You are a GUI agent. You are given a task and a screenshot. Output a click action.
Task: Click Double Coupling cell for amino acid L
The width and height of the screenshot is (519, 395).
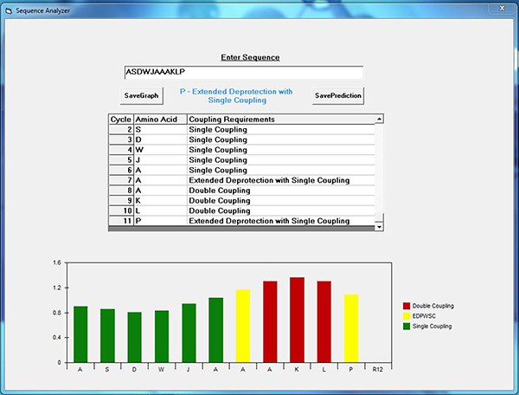(x=281, y=210)
